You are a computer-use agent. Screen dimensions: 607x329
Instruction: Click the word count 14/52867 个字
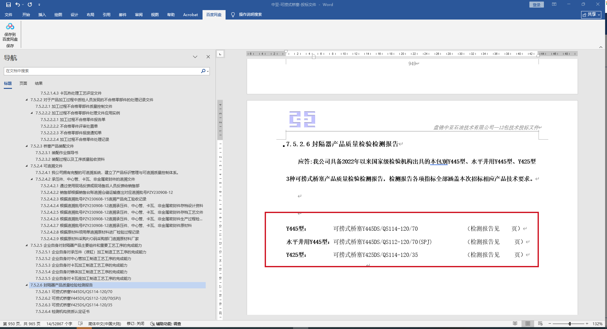[59, 324]
